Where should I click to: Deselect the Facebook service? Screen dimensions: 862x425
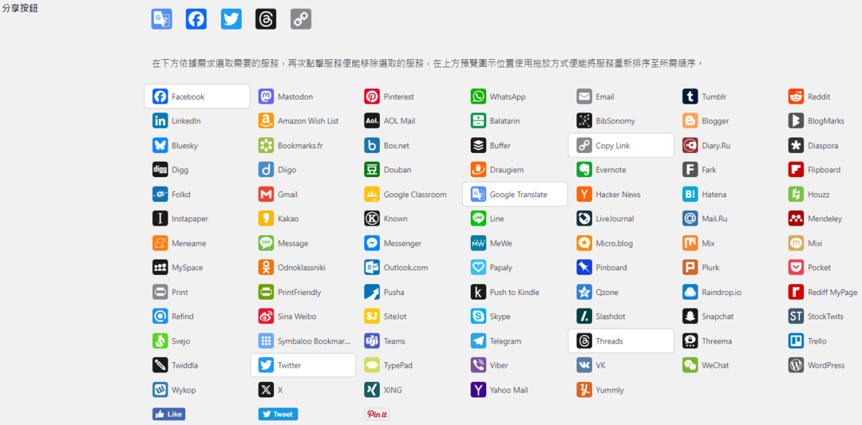pyautogui.click(x=197, y=96)
